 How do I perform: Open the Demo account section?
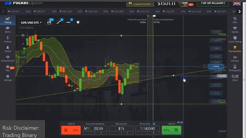(x=8, y=30)
